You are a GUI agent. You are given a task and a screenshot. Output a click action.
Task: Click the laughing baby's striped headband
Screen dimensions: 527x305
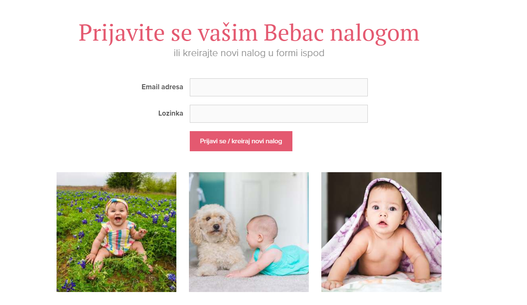coord(117,204)
